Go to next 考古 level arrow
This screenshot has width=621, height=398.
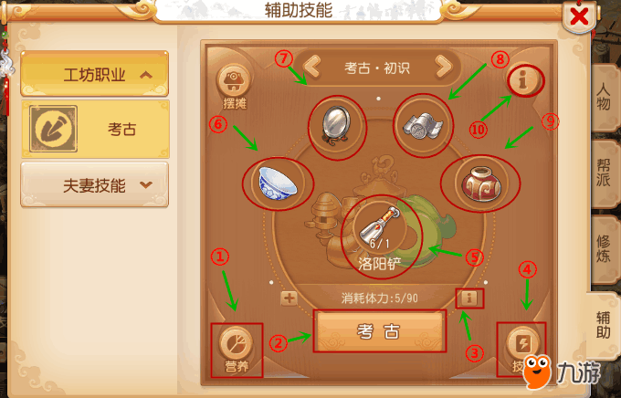443,67
